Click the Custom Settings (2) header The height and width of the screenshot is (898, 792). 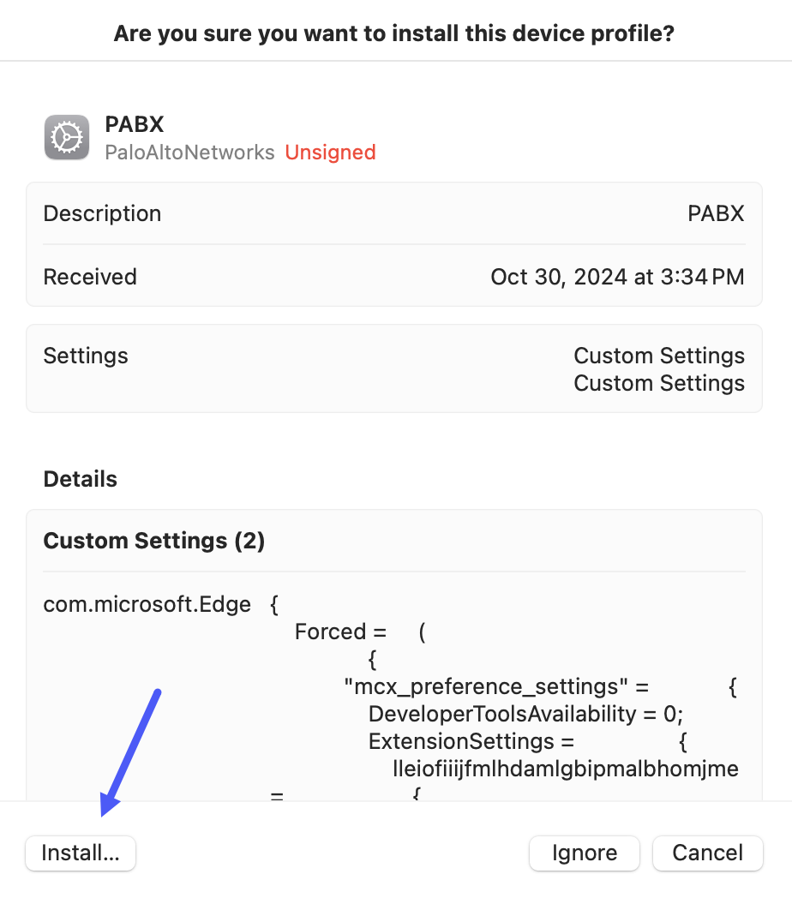154,541
